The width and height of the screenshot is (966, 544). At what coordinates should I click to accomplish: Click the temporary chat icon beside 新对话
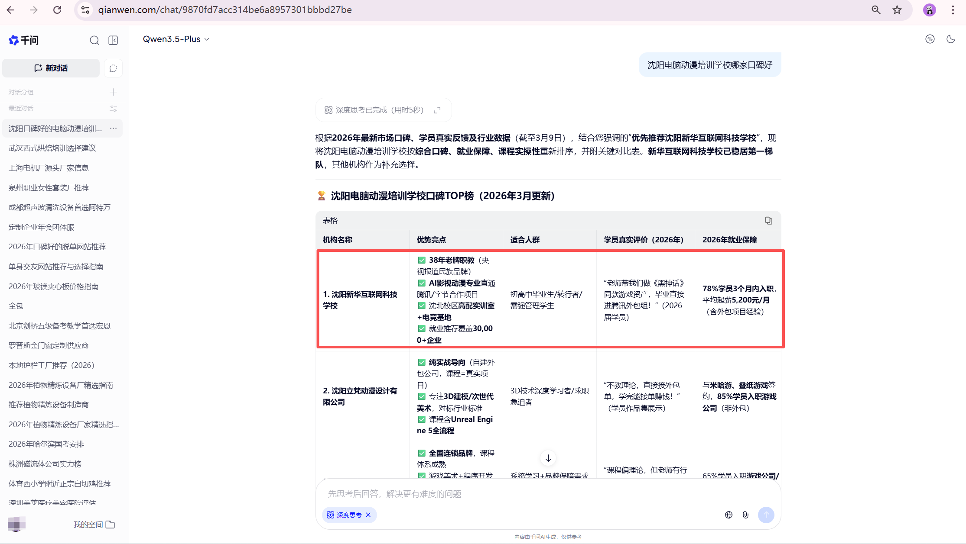pyautogui.click(x=113, y=68)
